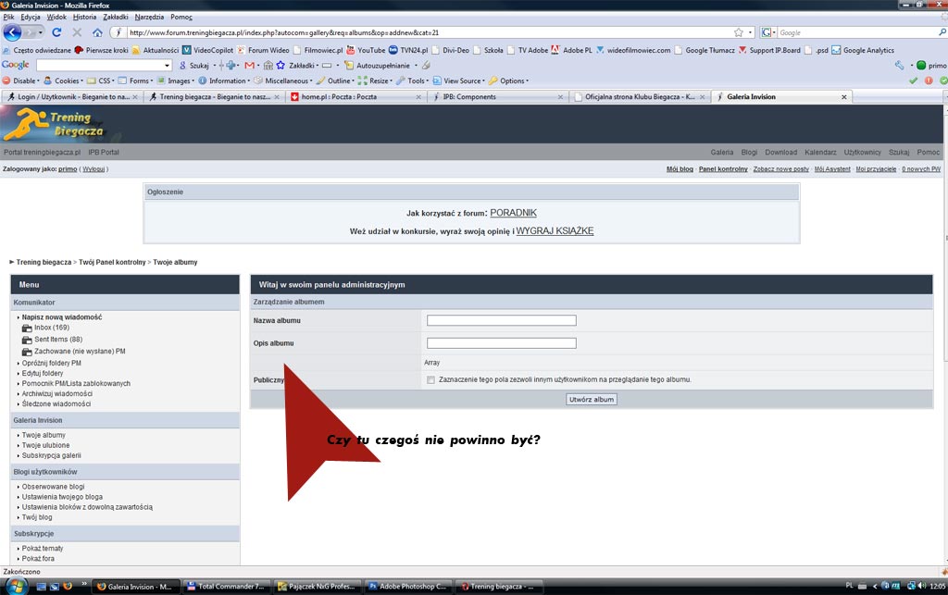Click the browser Reload button
Image resolution: width=948 pixels, height=595 pixels.
coord(56,32)
